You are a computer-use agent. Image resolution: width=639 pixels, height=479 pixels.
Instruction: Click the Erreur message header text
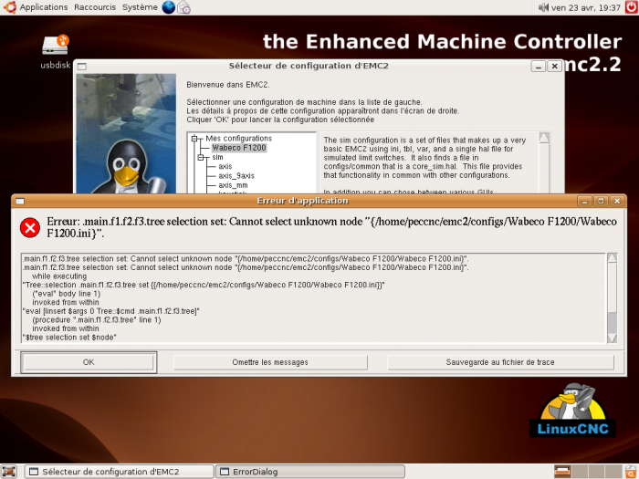click(331, 227)
